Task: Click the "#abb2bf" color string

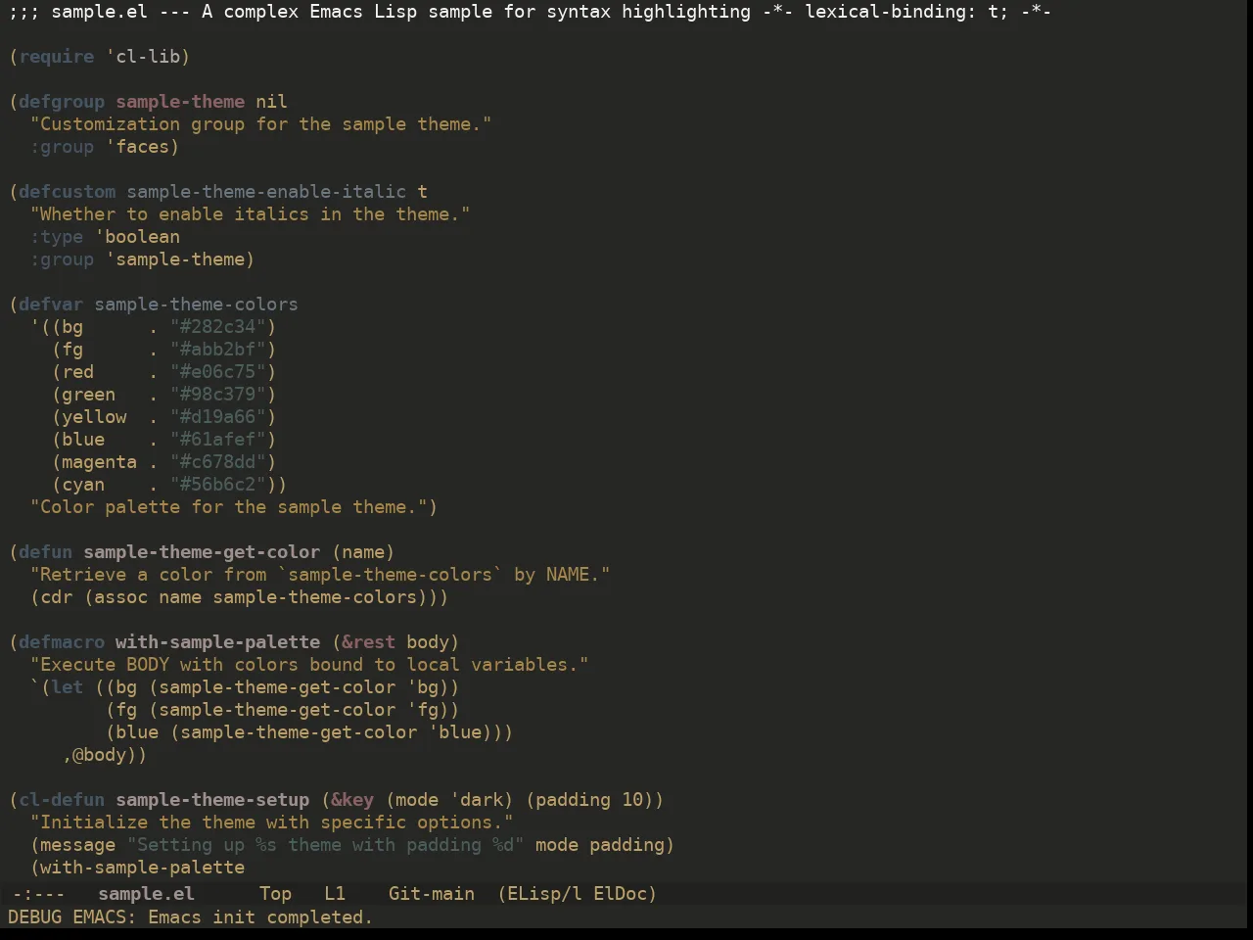Action: pos(218,350)
